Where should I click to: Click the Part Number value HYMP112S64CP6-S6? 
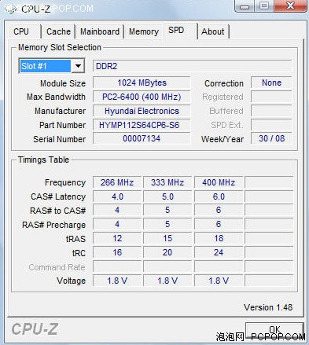[x=142, y=125]
